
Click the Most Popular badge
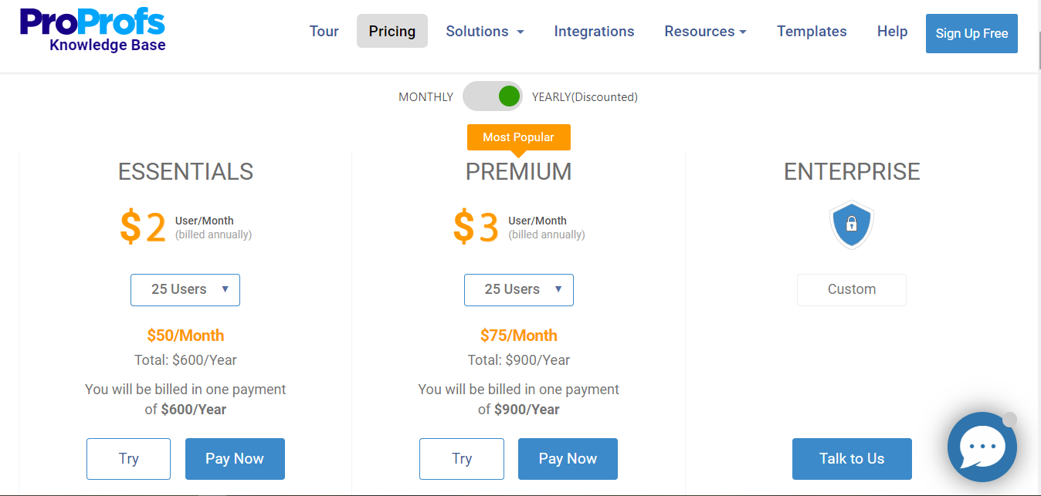pos(518,137)
